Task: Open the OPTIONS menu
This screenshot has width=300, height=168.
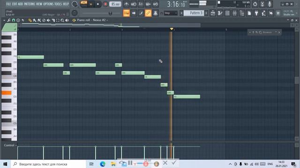Action: (x=48, y=4)
